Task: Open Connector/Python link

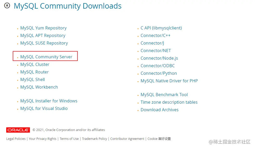Action: tap(159, 73)
